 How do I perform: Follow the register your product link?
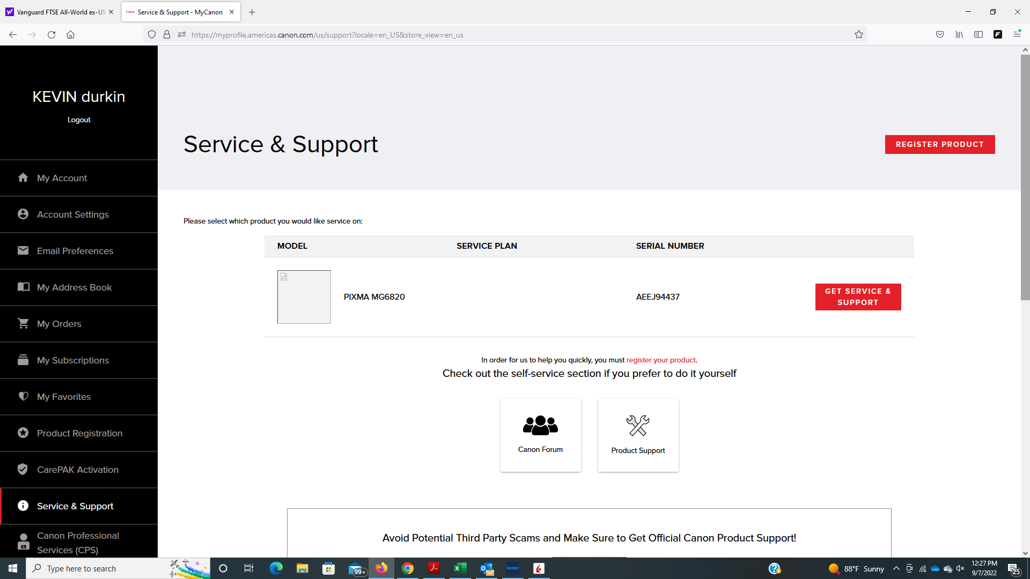tap(661, 360)
